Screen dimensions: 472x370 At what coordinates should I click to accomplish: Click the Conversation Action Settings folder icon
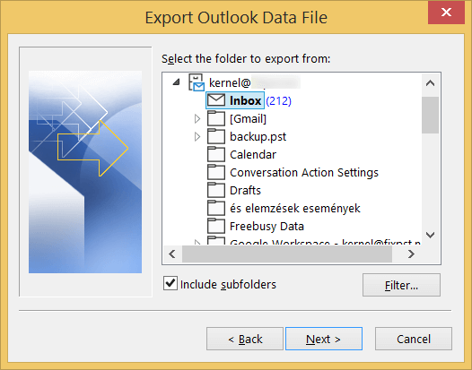(x=216, y=172)
